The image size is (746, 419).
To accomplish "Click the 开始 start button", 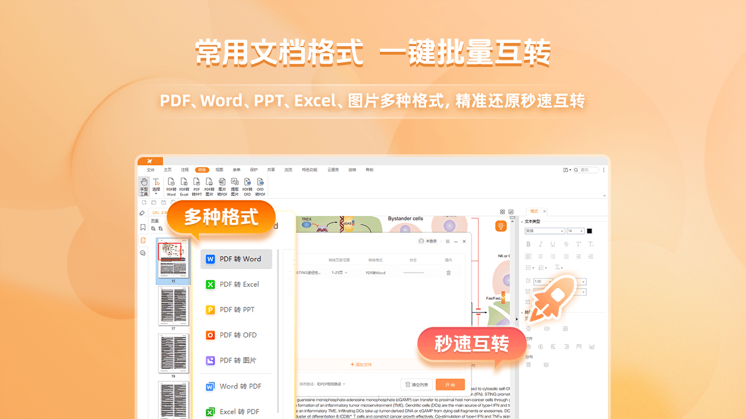I will 450,385.
